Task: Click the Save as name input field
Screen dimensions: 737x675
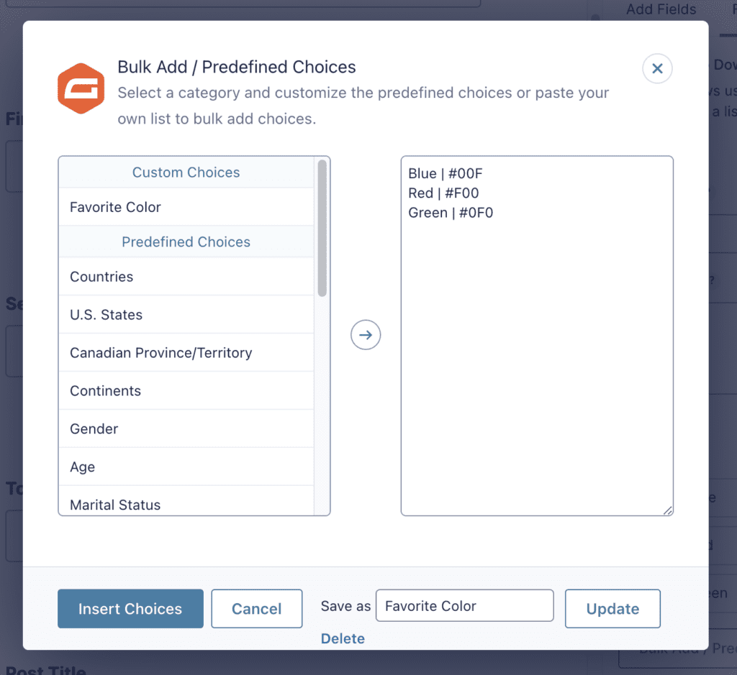Action: pyautogui.click(x=464, y=605)
